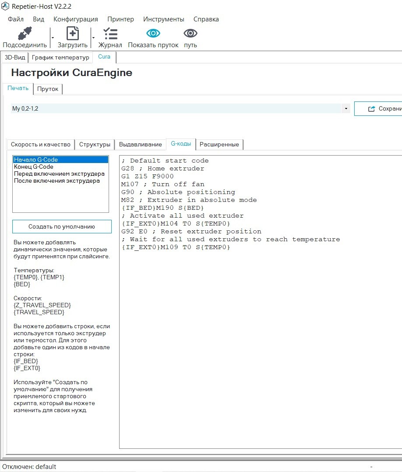Click the {IF_BED}M190 S{BED} line
402x472 pixels.
[163, 208]
